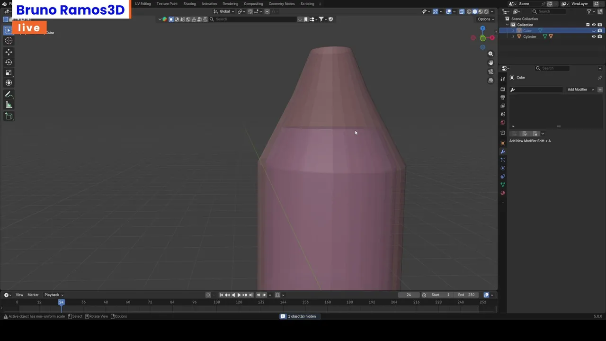606x341 pixels.
Task: Open the Object Data green triangle tab
Action: point(503,185)
